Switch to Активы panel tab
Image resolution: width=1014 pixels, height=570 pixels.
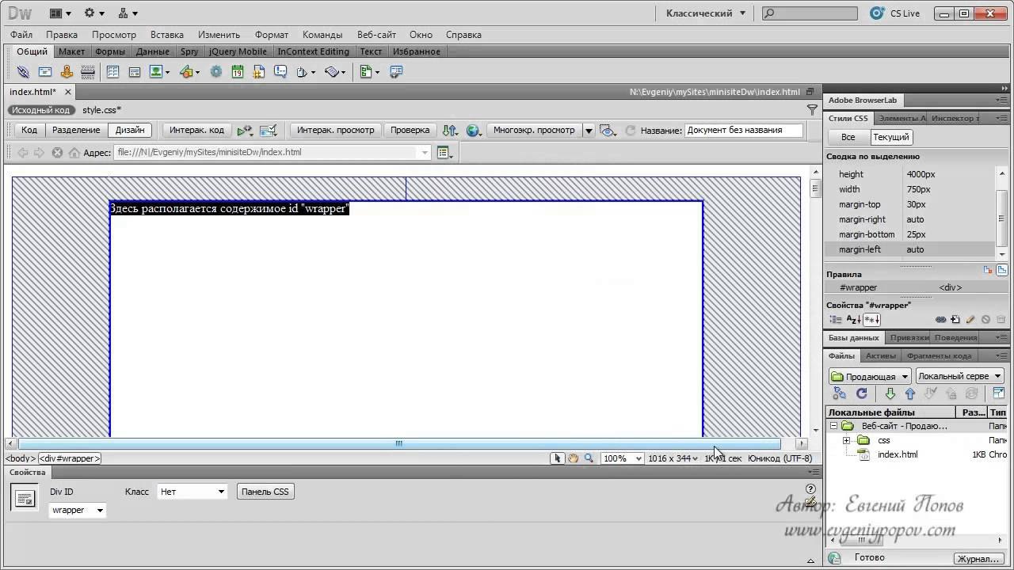tap(881, 356)
